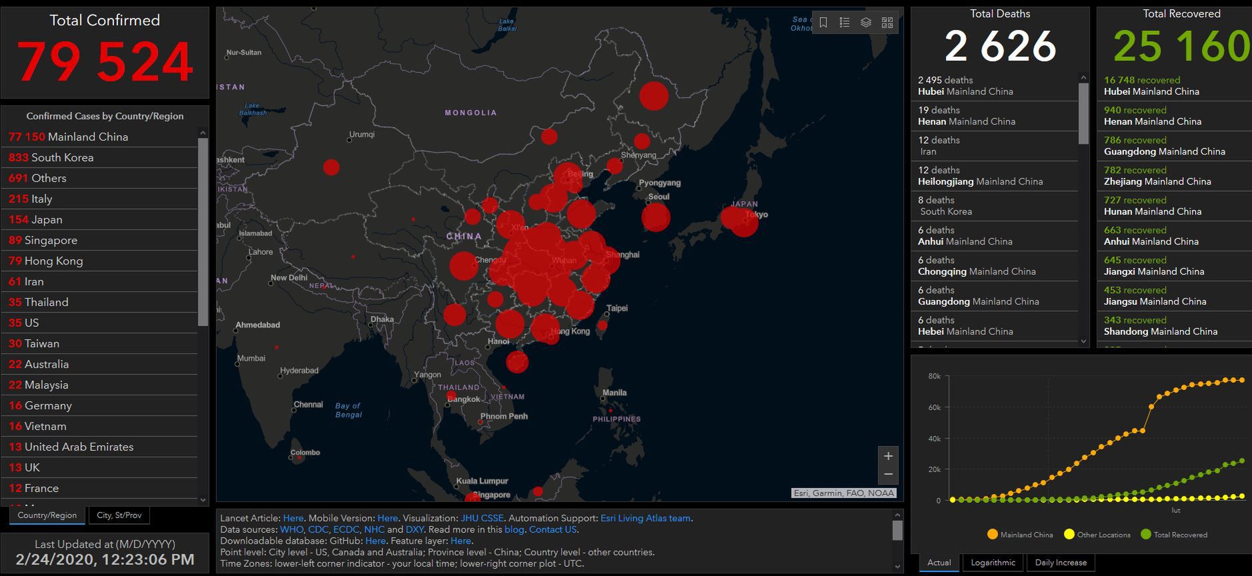Screen dimensions: 1252x576
Task: Click '2 495 deaths Hubei' entry
Action: [x=994, y=86]
